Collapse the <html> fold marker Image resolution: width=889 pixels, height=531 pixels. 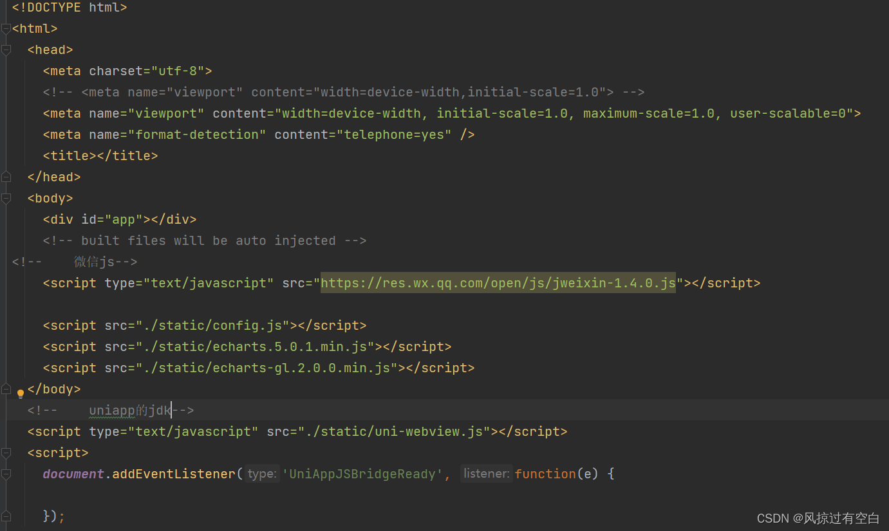[6, 28]
